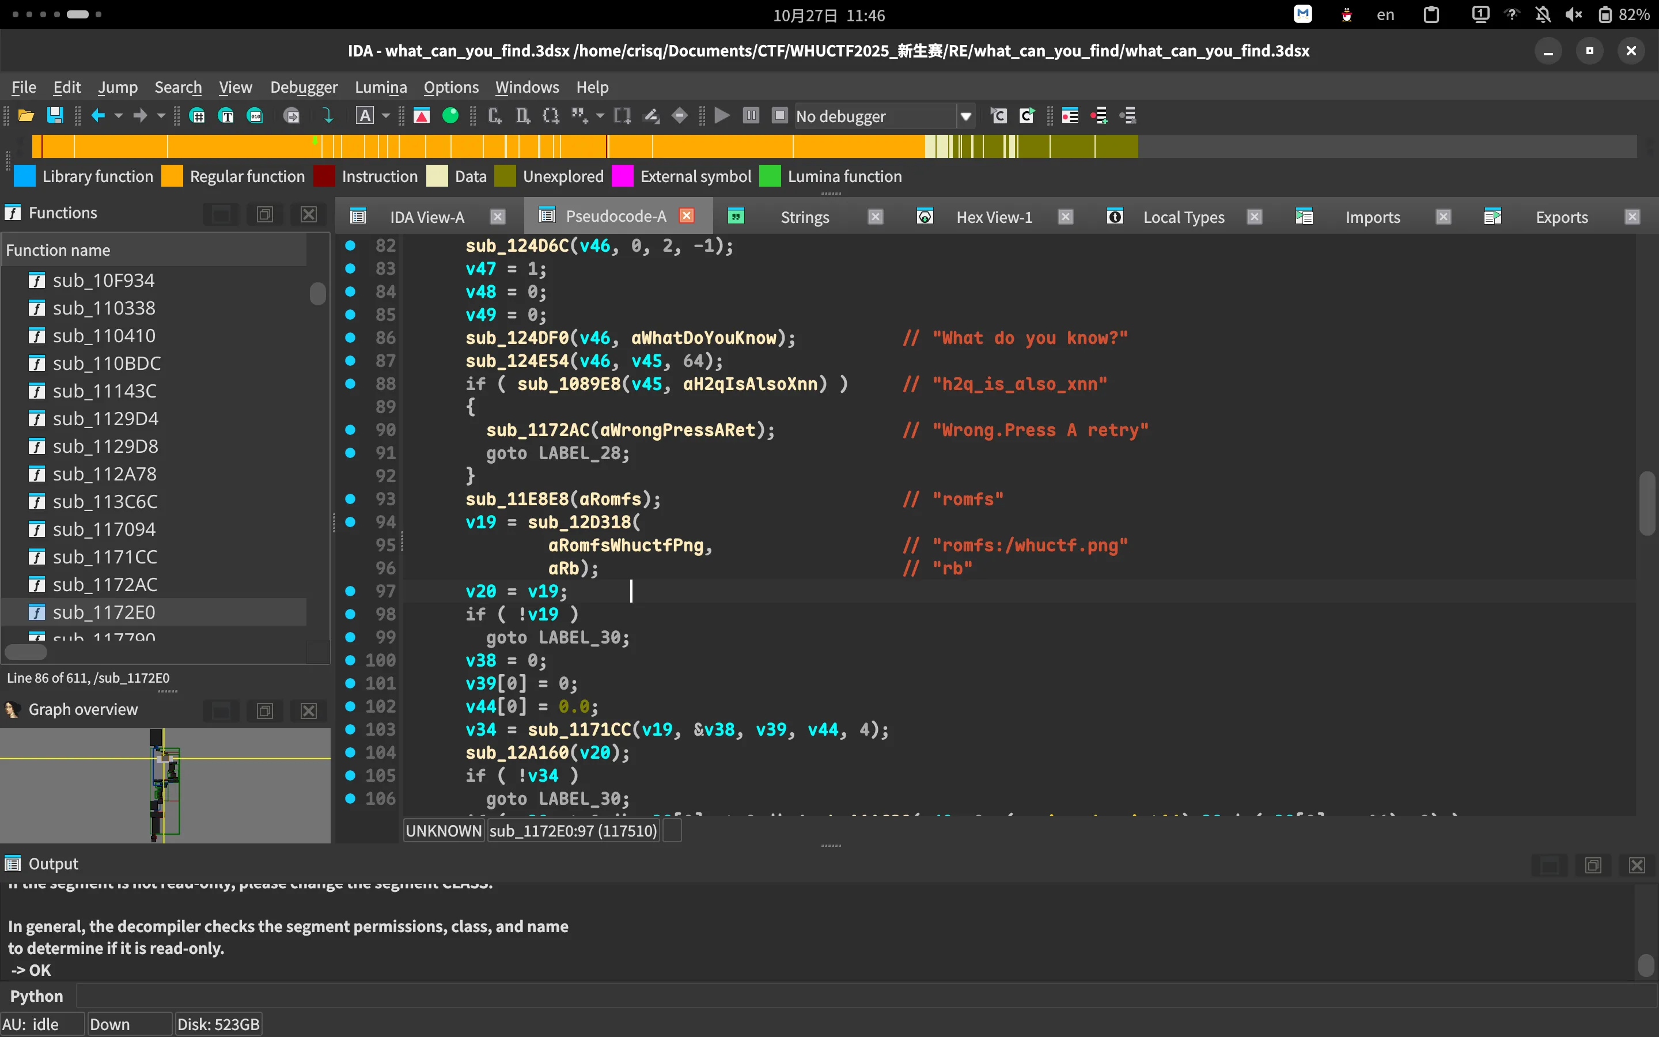Save database with the floppy disk icon

point(55,116)
